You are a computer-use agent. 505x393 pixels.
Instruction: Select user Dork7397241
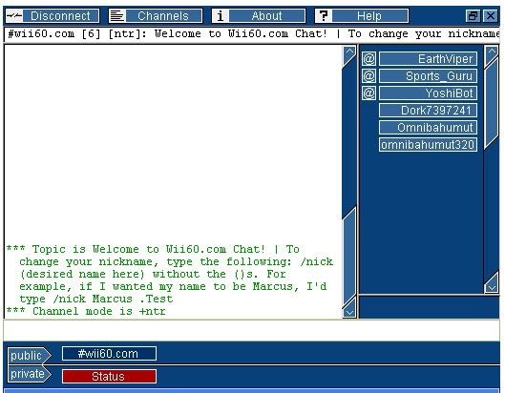tap(428, 111)
